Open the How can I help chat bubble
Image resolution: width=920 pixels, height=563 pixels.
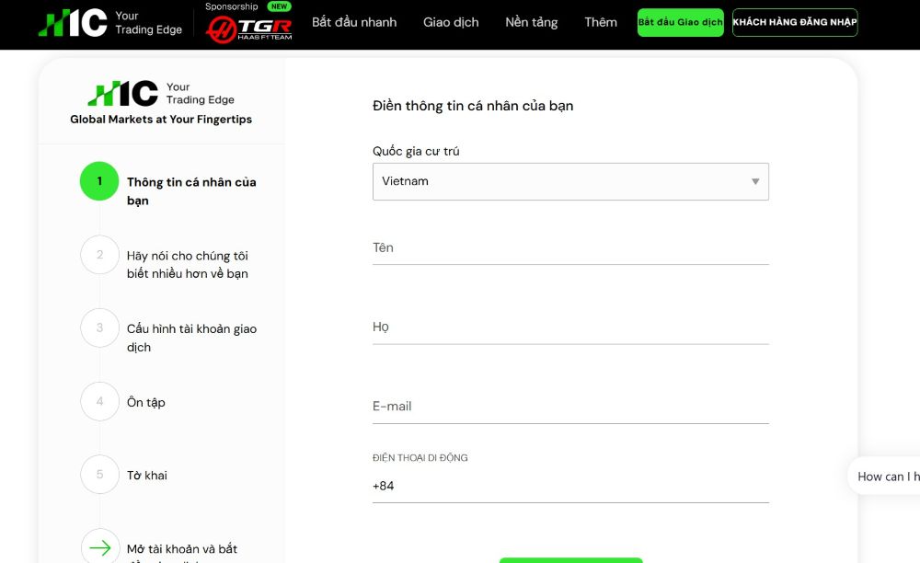(884, 477)
